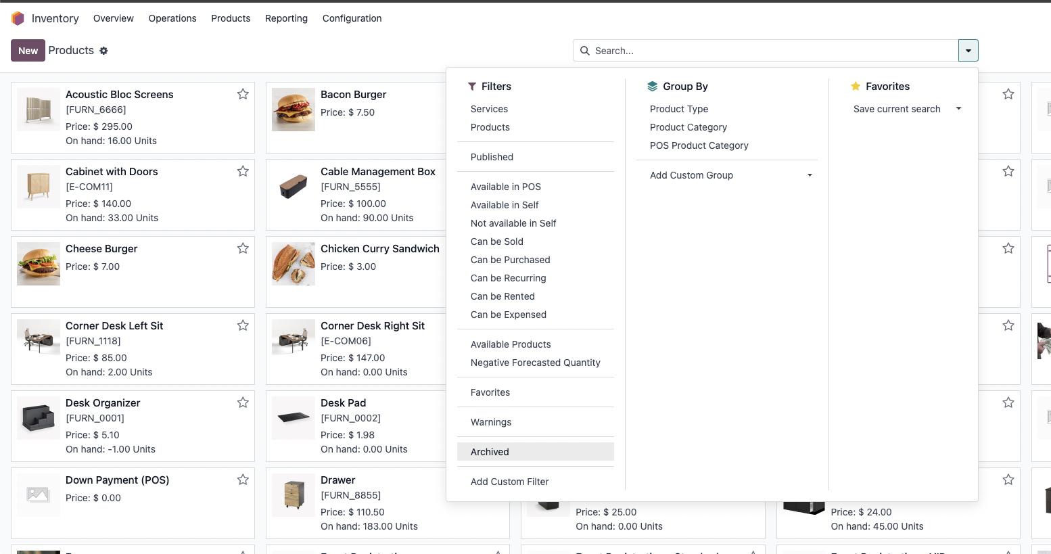Enable the Can be Sold filter

[x=536, y=241]
